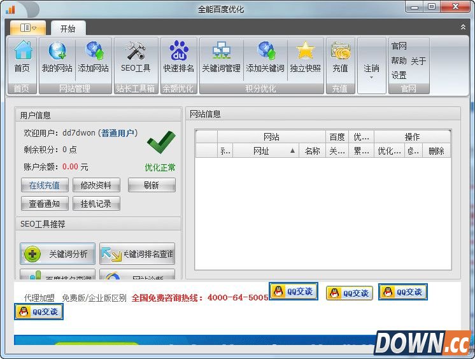Click the 添加关键词 ribbon icon
This screenshot has width=475, height=359.
pos(265,57)
